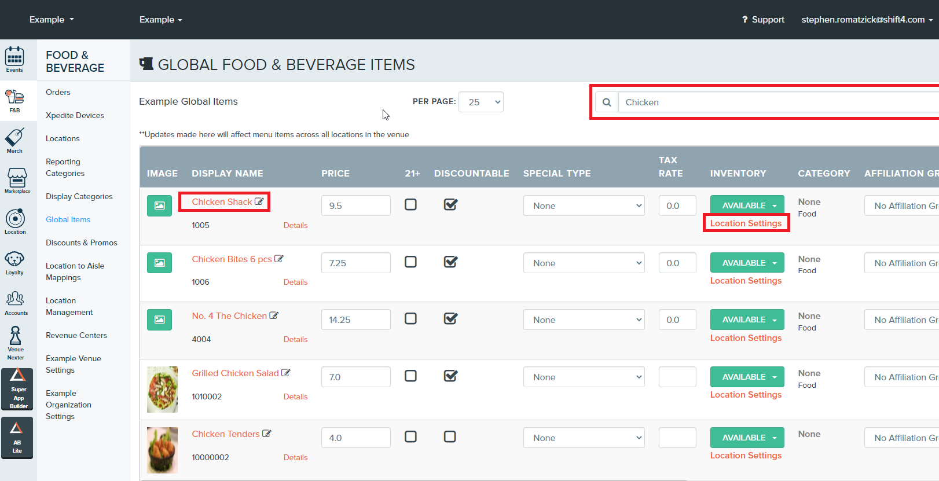
Task: Open the Chicken Bites 6 pcs item link
Action: (x=232, y=259)
